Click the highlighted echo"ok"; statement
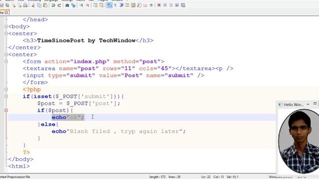 pos(68,117)
